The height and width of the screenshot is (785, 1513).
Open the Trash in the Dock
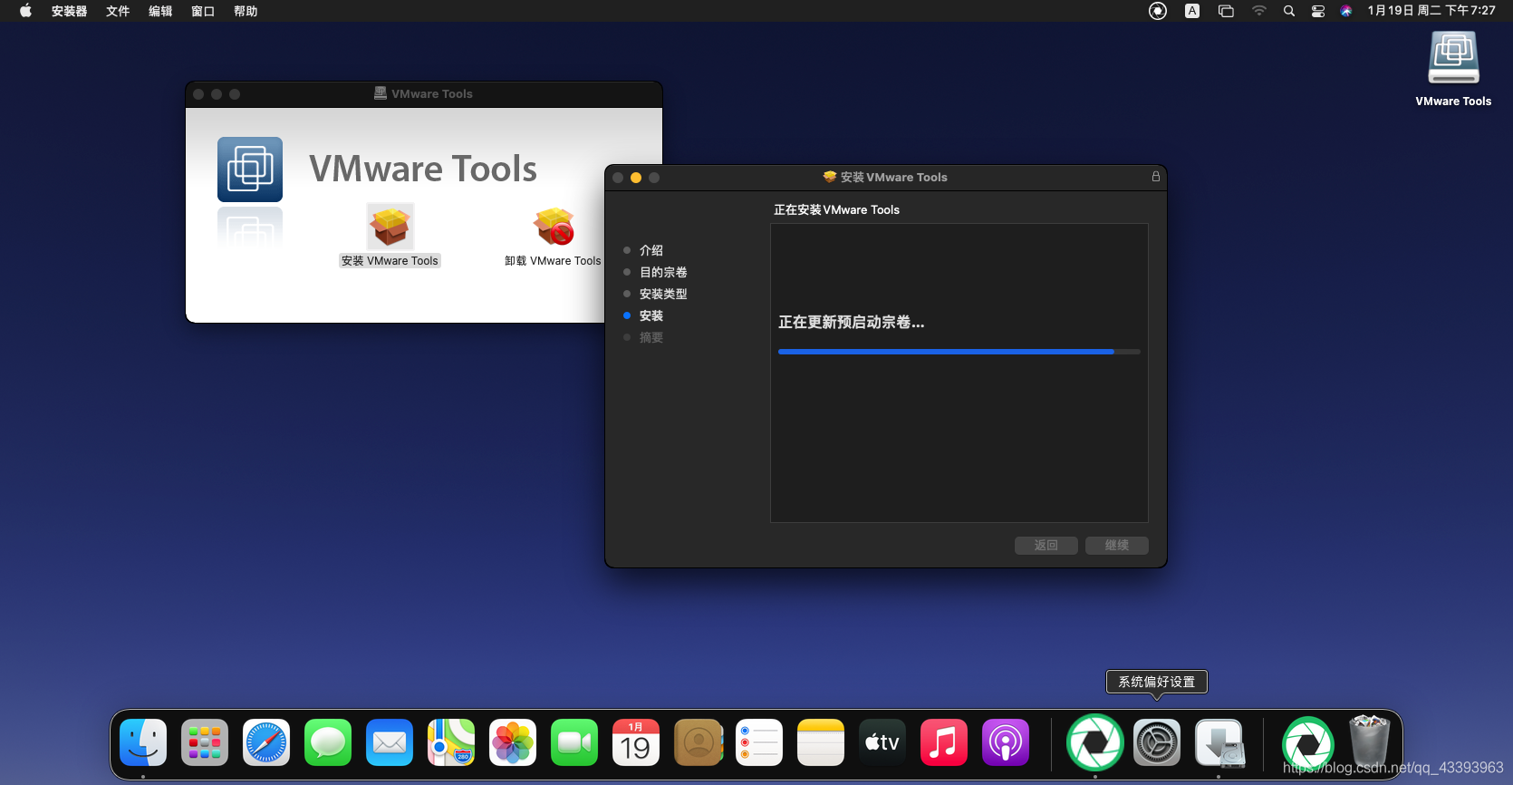pyautogui.click(x=1370, y=741)
